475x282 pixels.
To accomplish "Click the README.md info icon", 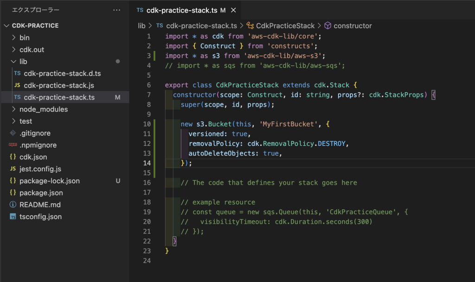I will click(13, 205).
